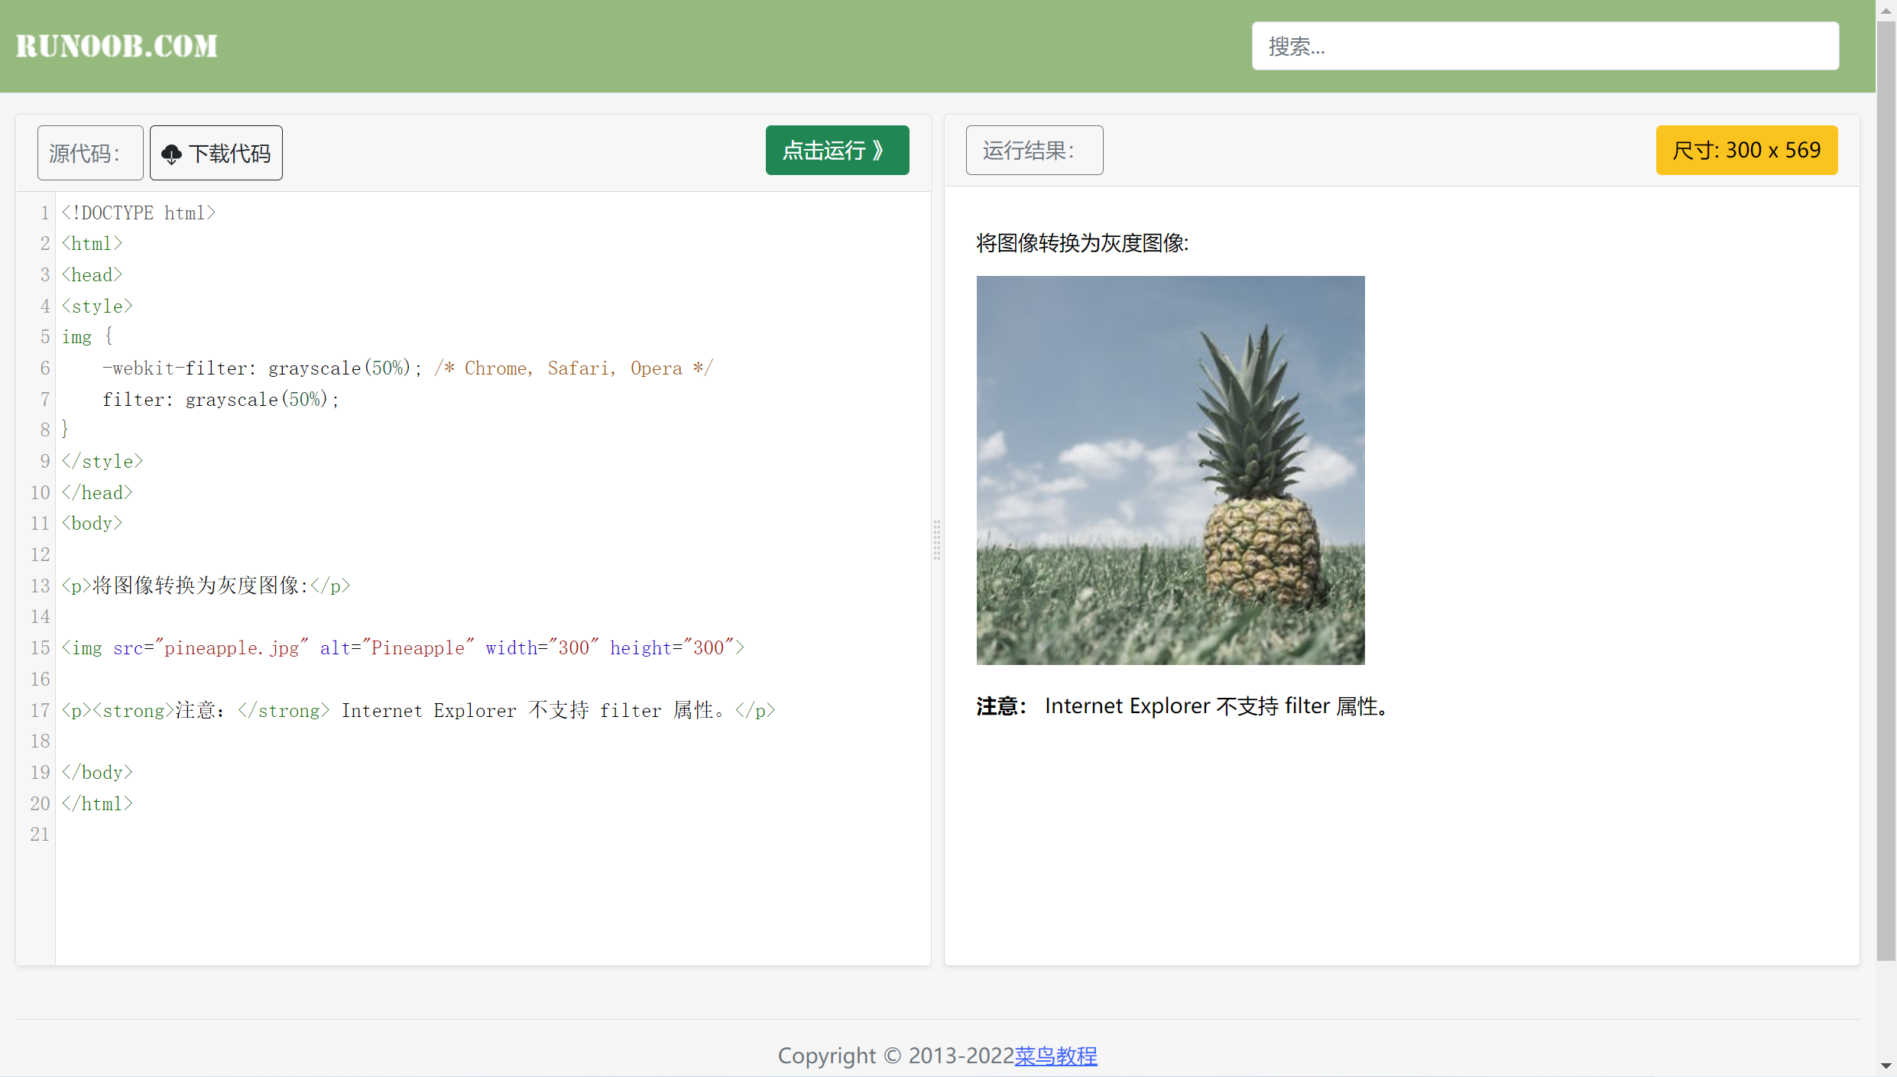
Task: Click the page vertical scrollbar thumb
Action: click(1886, 489)
